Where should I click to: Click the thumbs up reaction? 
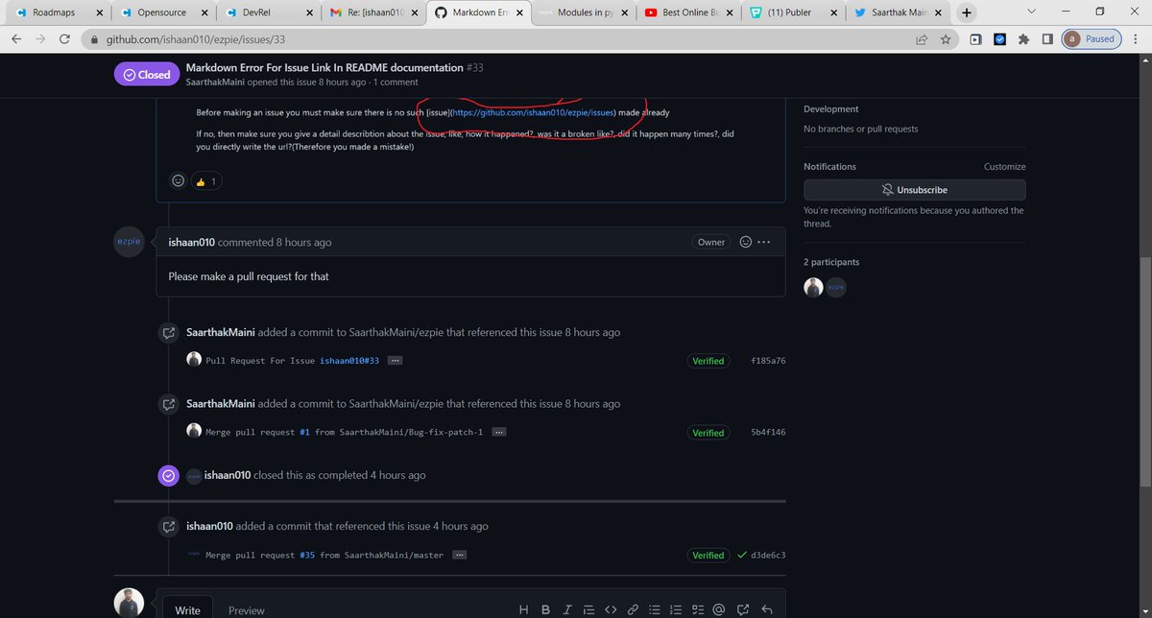(206, 180)
